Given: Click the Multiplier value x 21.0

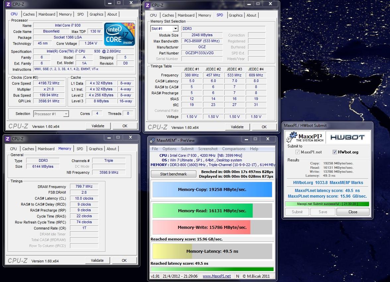Looking at the screenshot, I should click(x=49, y=89).
